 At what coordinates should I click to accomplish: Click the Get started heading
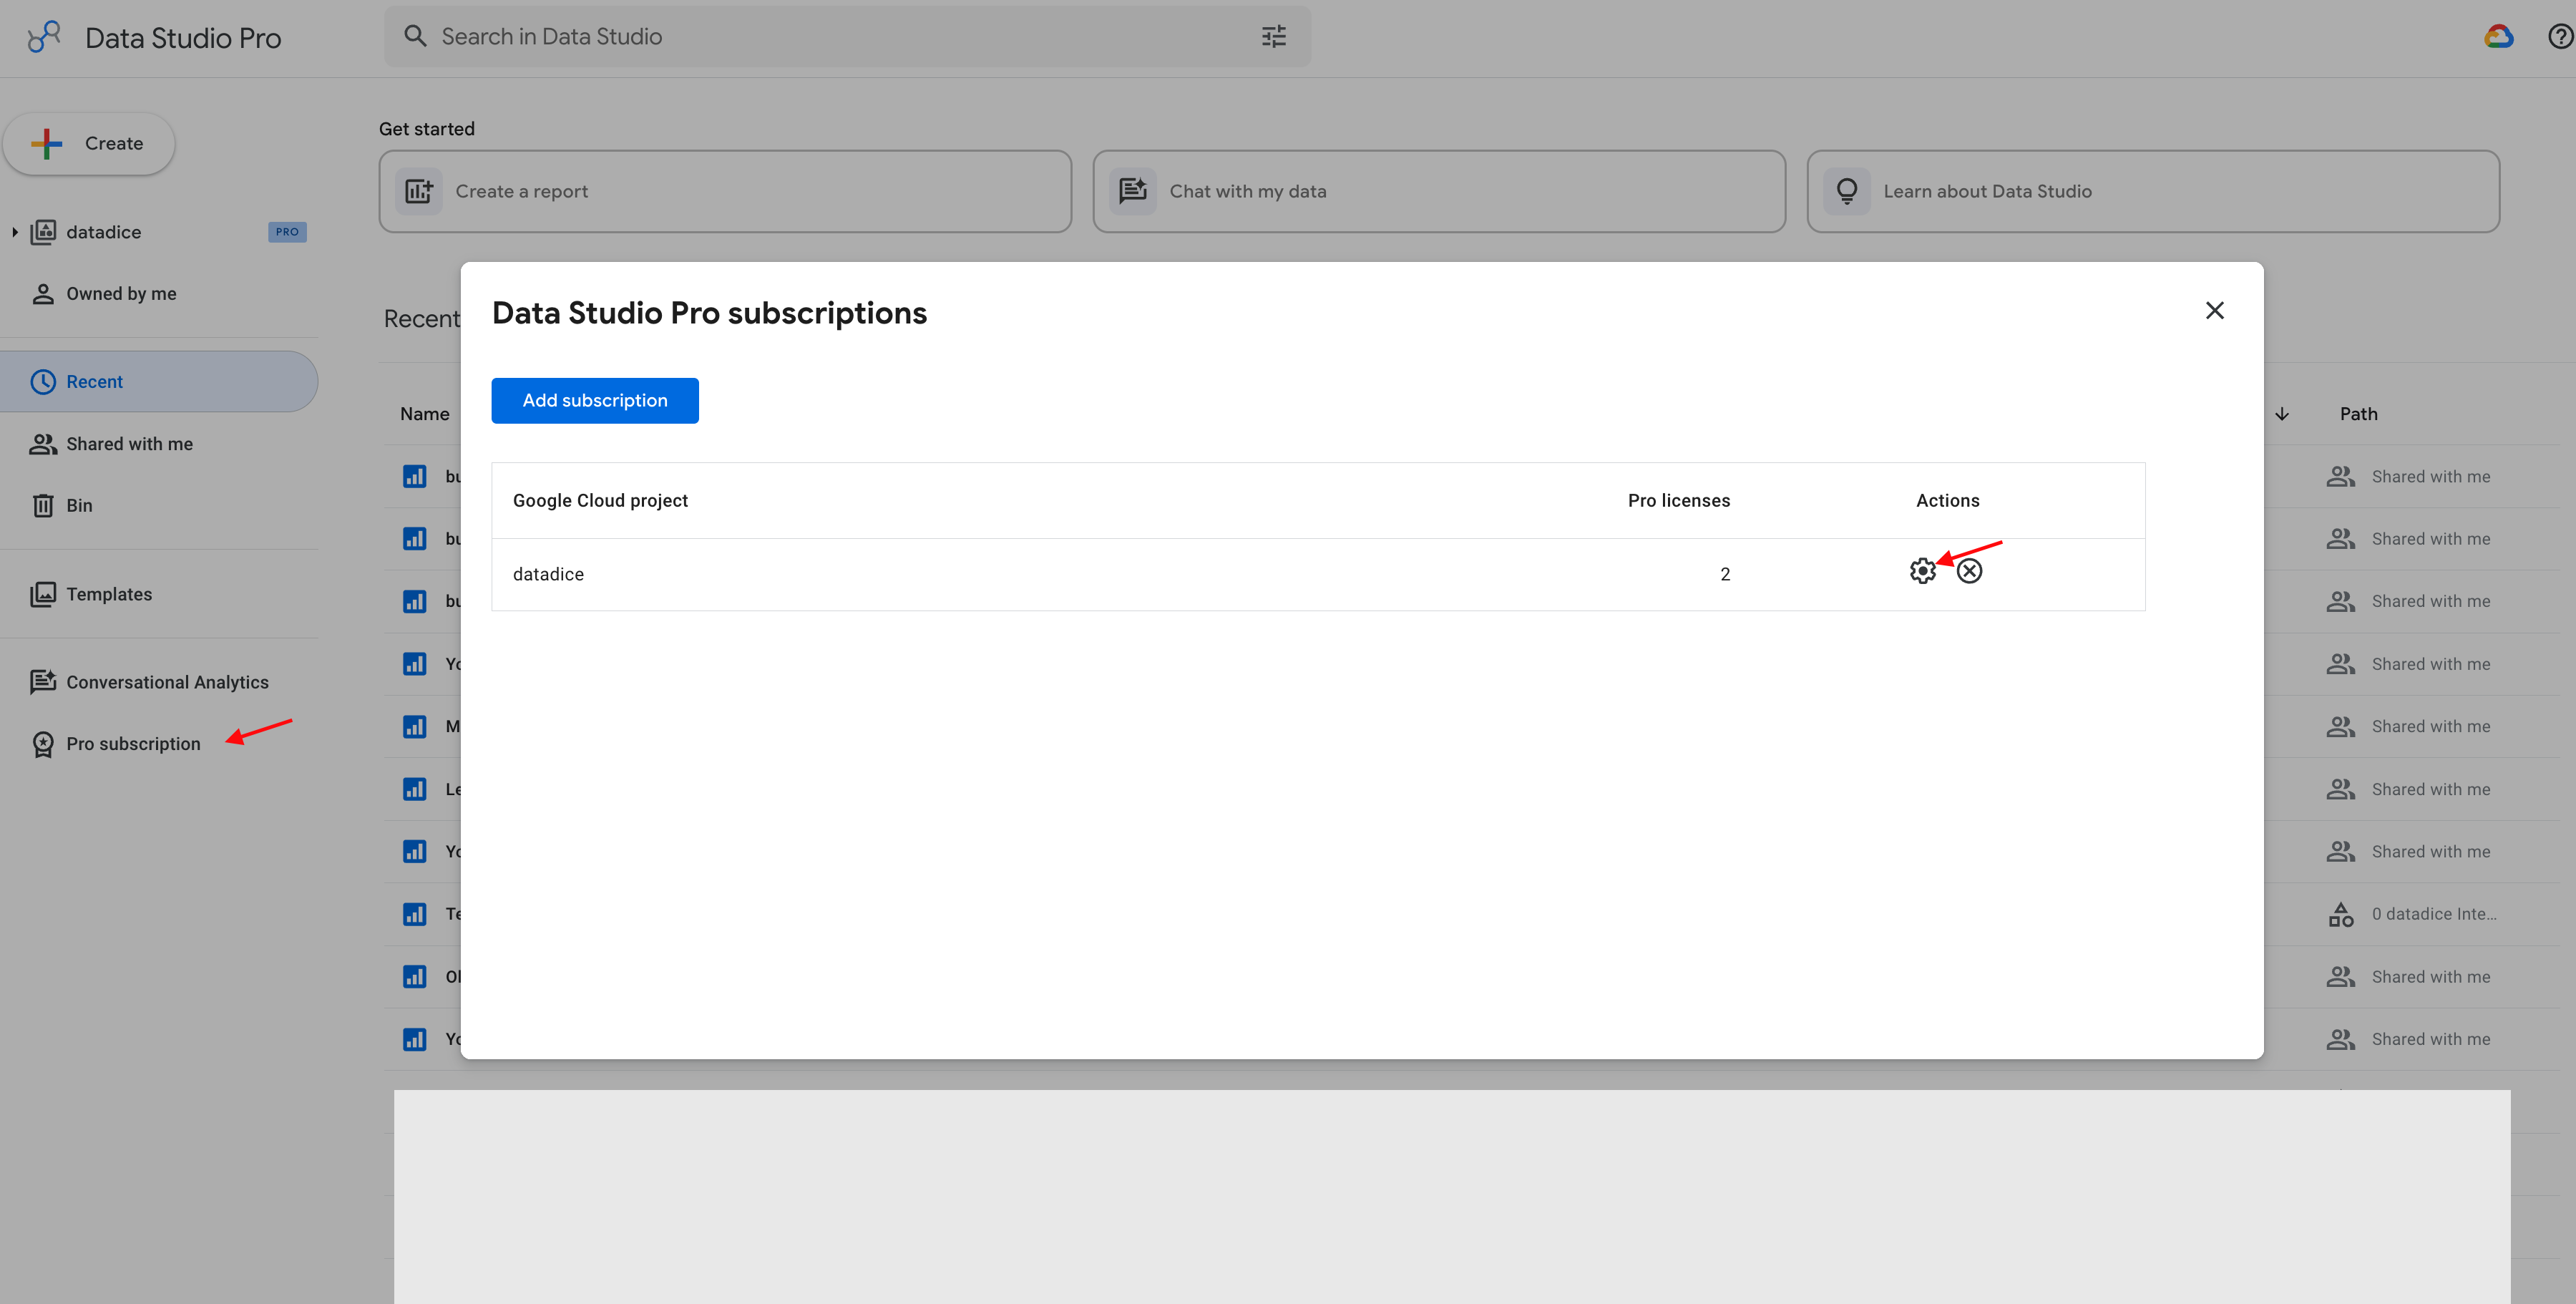click(x=427, y=129)
